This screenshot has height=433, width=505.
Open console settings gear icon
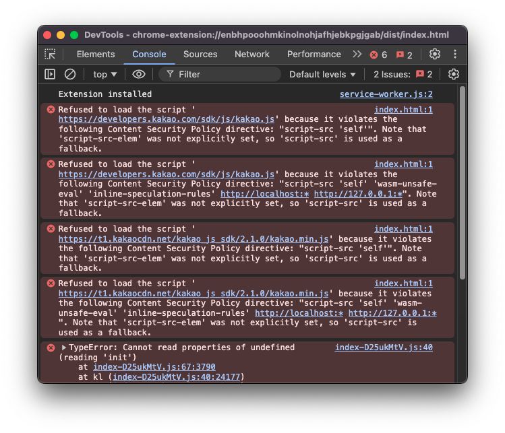[454, 74]
